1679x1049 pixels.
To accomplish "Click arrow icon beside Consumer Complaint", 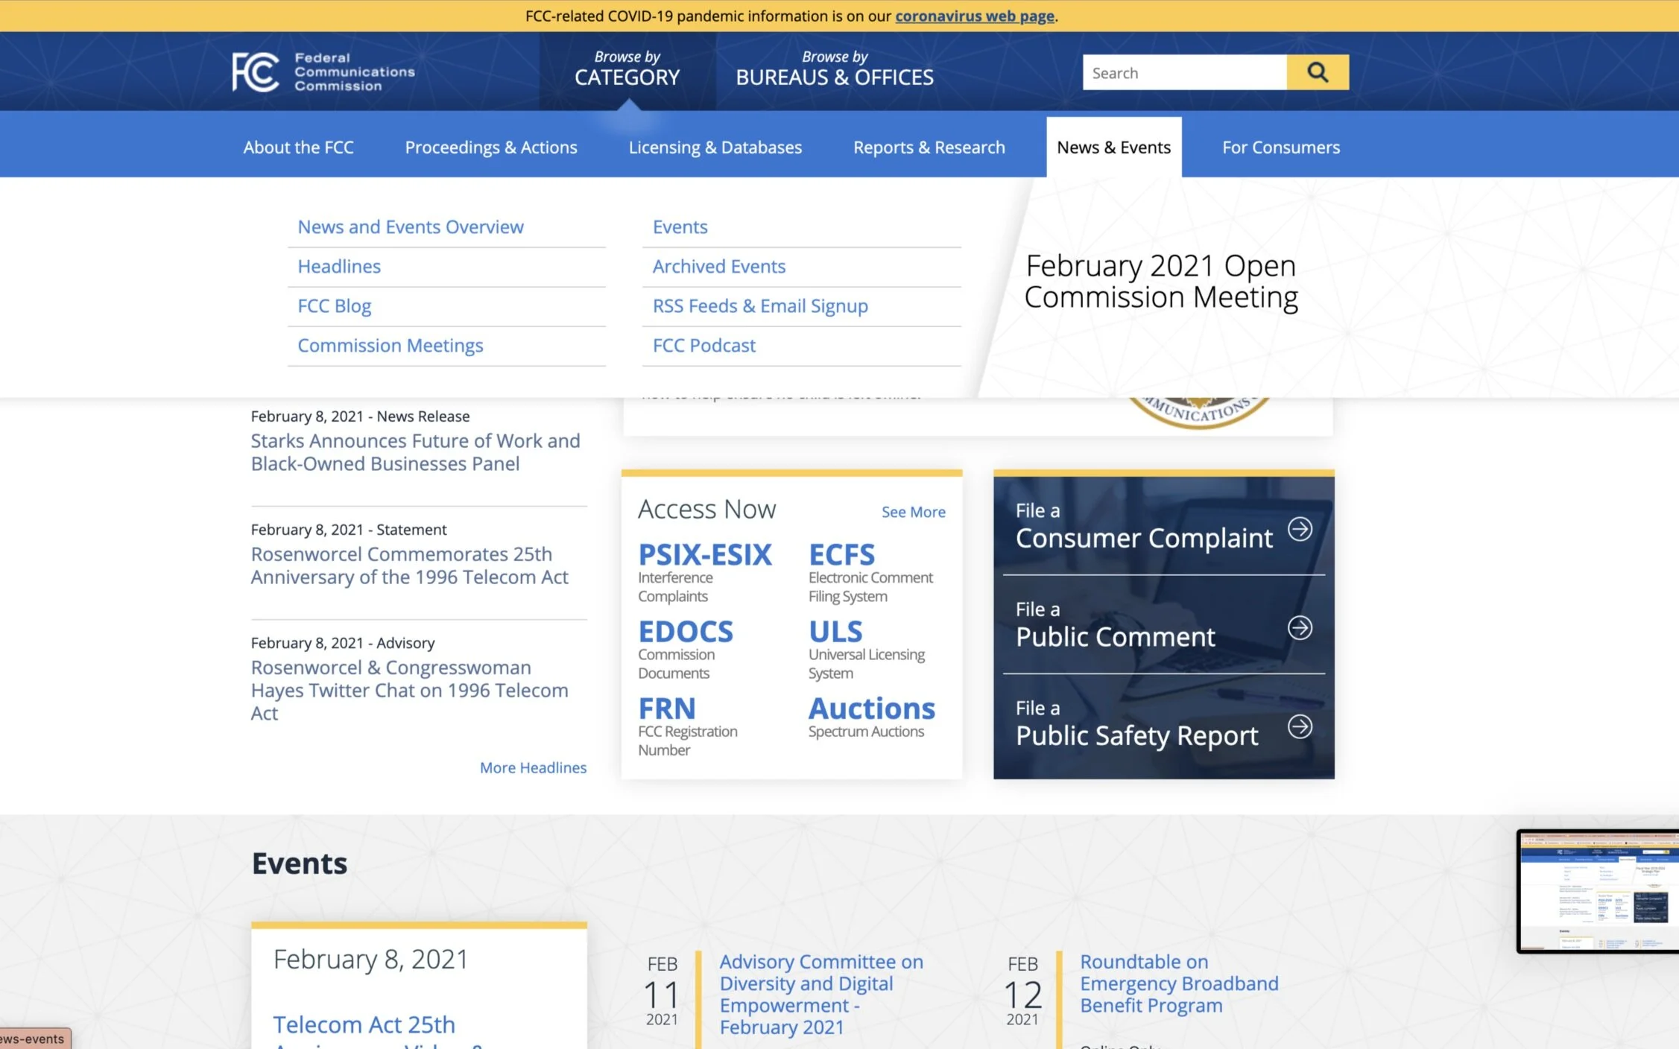I will point(1300,529).
